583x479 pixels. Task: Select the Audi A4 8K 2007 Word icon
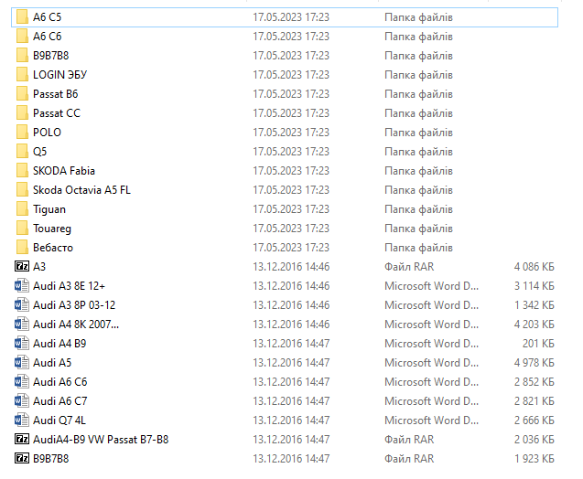pos(22,325)
